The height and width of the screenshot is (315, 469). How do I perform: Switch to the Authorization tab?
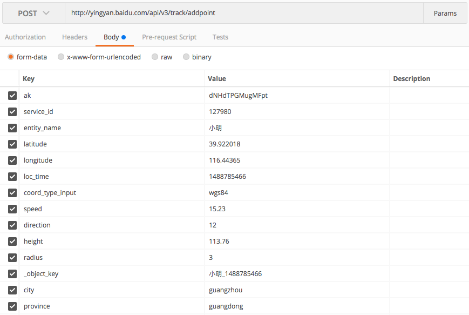[x=25, y=37]
